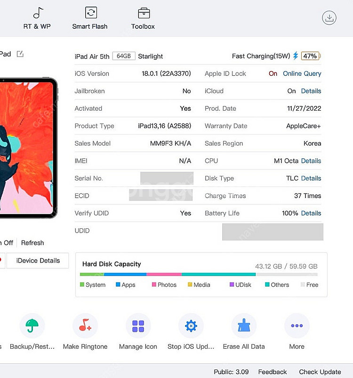Click the Public: 3.09 version text
353x378 pixels.
click(x=231, y=372)
